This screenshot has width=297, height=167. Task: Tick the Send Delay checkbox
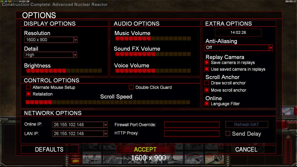click(x=228, y=134)
